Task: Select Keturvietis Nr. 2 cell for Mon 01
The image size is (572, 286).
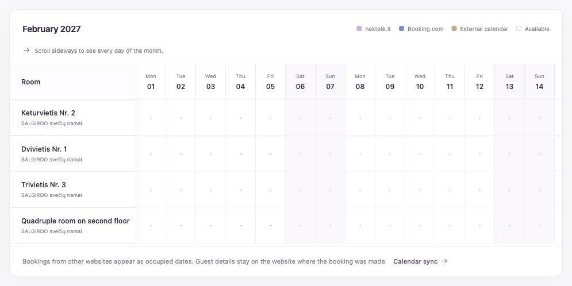Action: pos(151,118)
